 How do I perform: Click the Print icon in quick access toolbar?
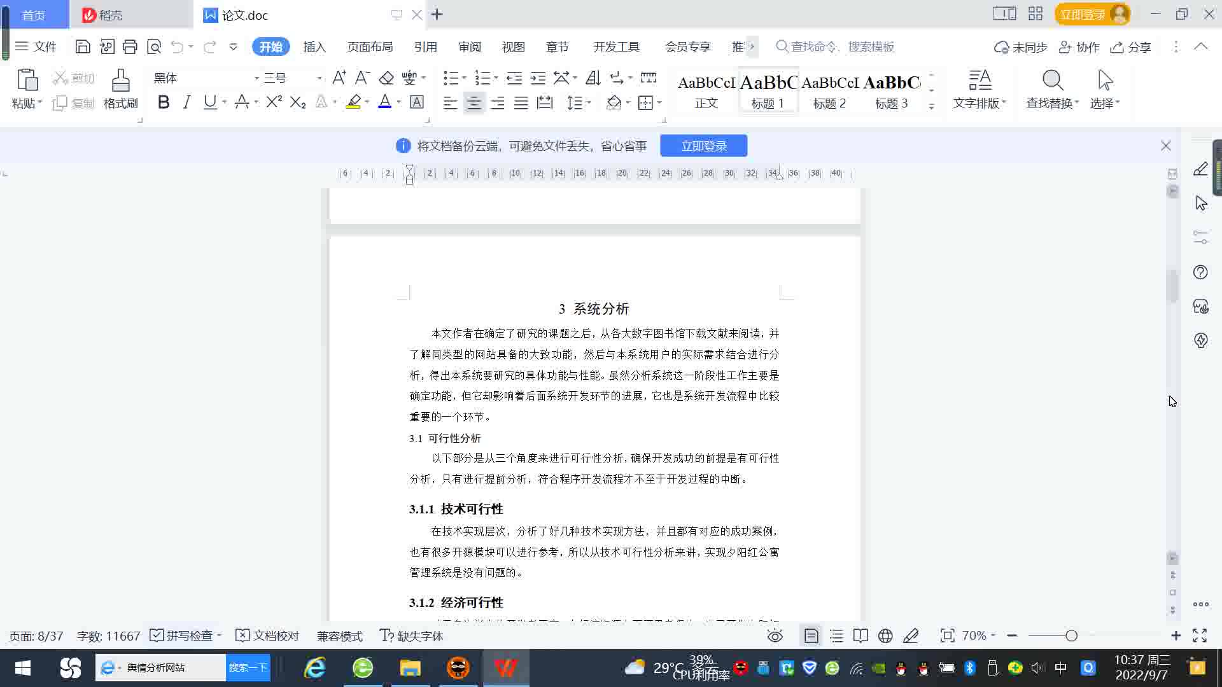tap(130, 46)
